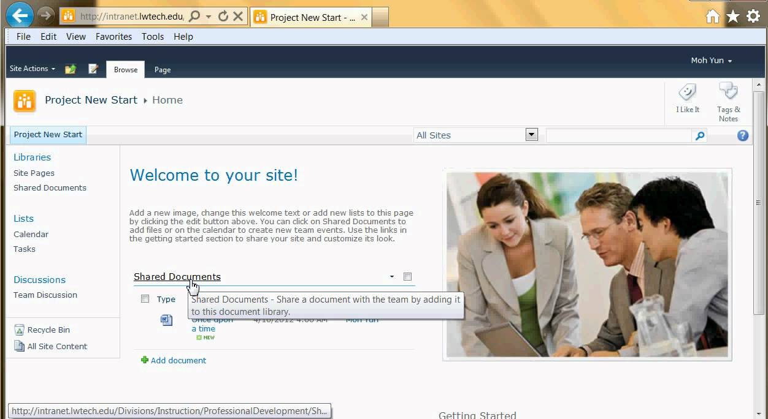Click the Project New Start site logo
The image size is (768, 419).
(25, 100)
